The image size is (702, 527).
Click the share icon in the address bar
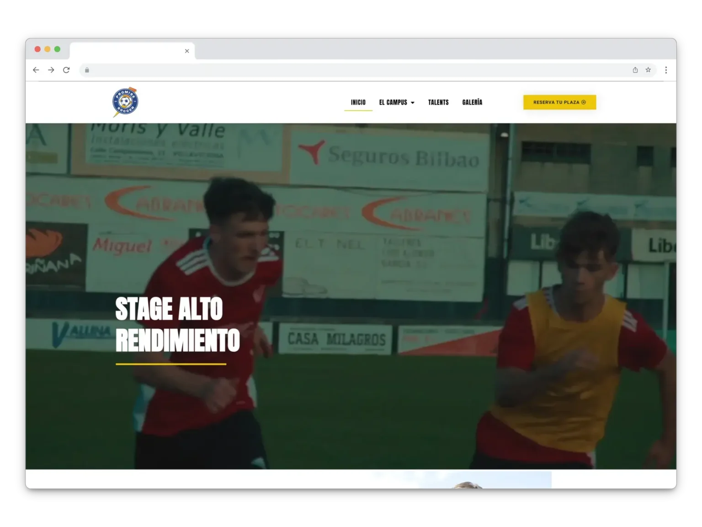635,70
